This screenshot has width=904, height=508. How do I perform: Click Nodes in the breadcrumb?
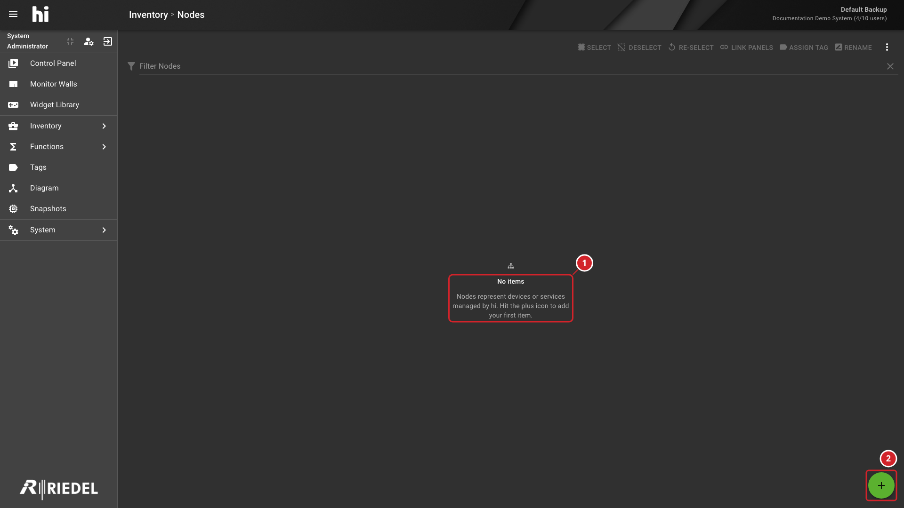(191, 15)
